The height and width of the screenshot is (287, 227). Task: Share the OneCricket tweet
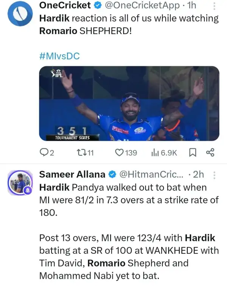pos(210,153)
